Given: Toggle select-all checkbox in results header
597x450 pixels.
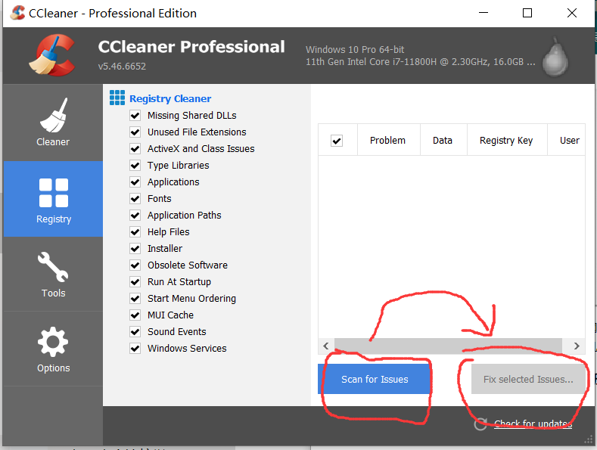Looking at the screenshot, I should click(x=337, y=141).
